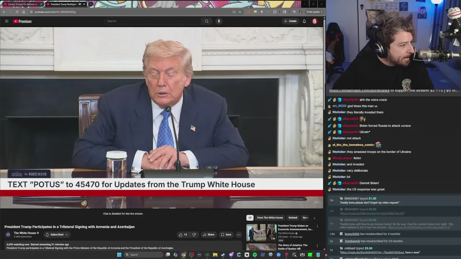461x259 pixels.
Task: Click The White House channel avatar
Action: [x=8, y=235]
